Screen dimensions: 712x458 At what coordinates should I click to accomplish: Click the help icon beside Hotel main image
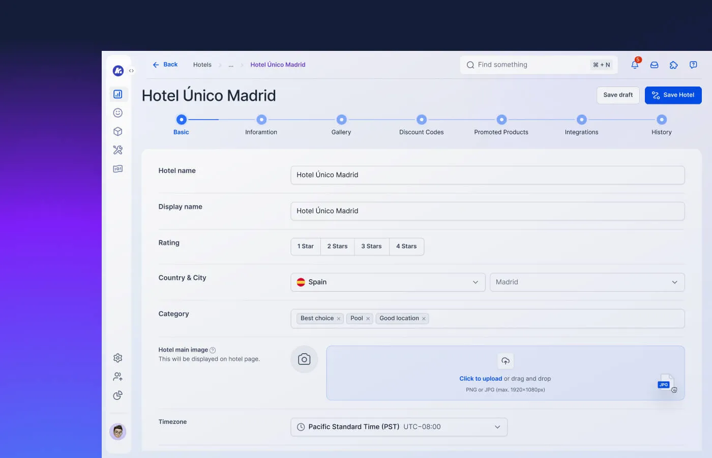pyautogui.click(x=213, y=350)
